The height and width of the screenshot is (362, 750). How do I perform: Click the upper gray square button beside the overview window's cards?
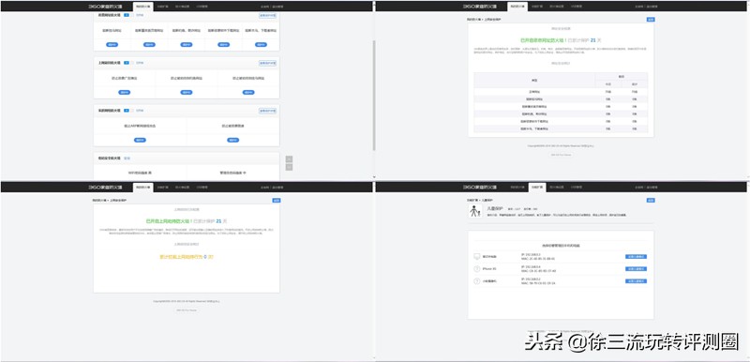point(289,158)
